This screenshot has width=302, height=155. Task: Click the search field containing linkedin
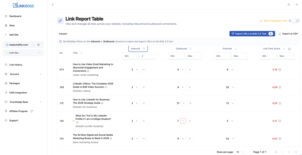pyautogui.click(x=72, y=34)
